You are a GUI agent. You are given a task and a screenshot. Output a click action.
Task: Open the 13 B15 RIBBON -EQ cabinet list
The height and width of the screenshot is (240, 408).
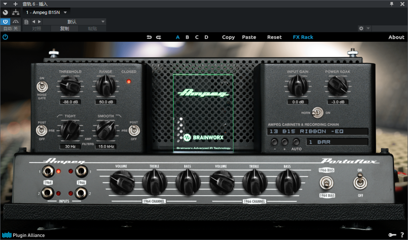pos(318,131)
